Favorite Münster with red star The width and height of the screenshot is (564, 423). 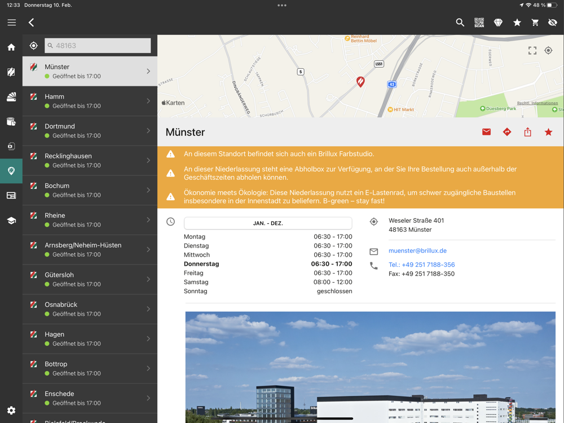coord(548,132)
